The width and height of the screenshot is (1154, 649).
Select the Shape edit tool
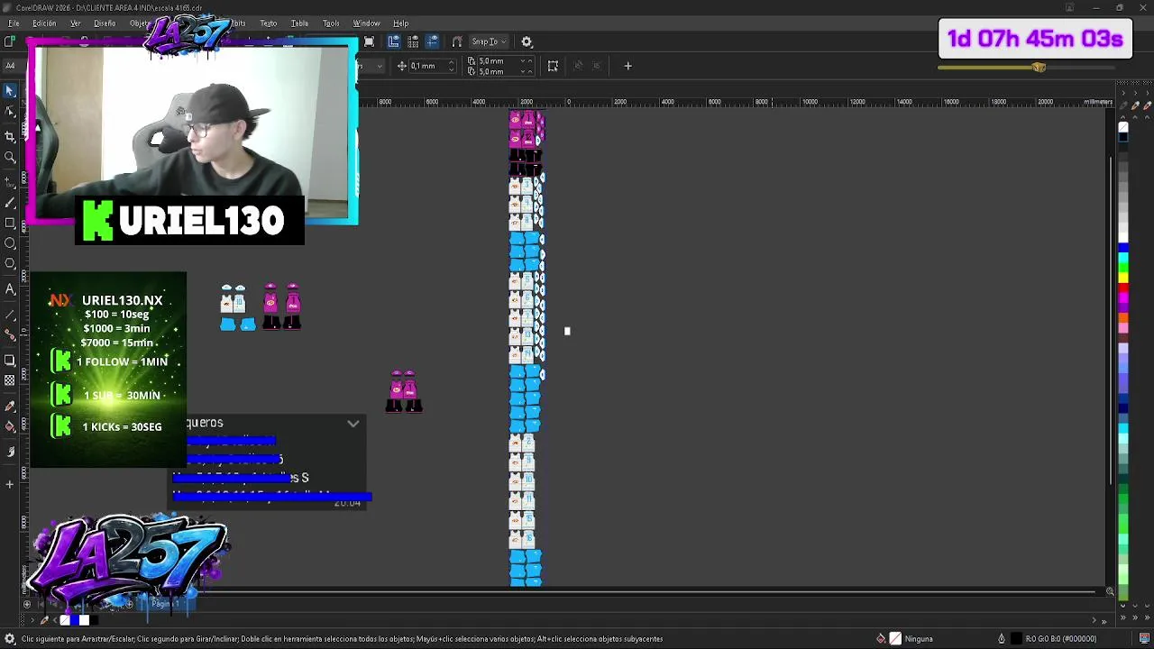point(10,112)
